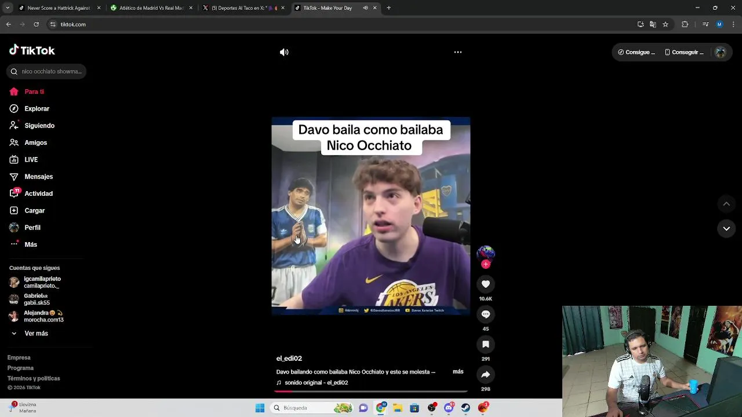Click the TikTok logo

click(x=32, y=50)
